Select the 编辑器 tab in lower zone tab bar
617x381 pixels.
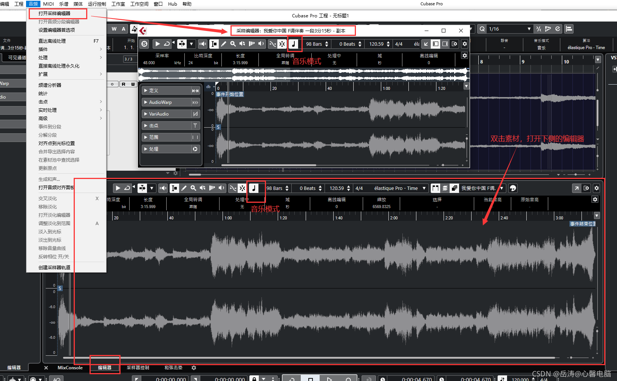pos(105,368)
